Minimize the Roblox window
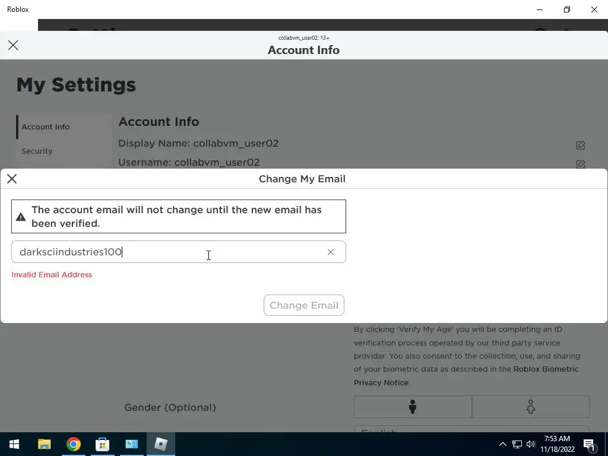This screenshot has height=456, width=608. [x=540, y=9]
